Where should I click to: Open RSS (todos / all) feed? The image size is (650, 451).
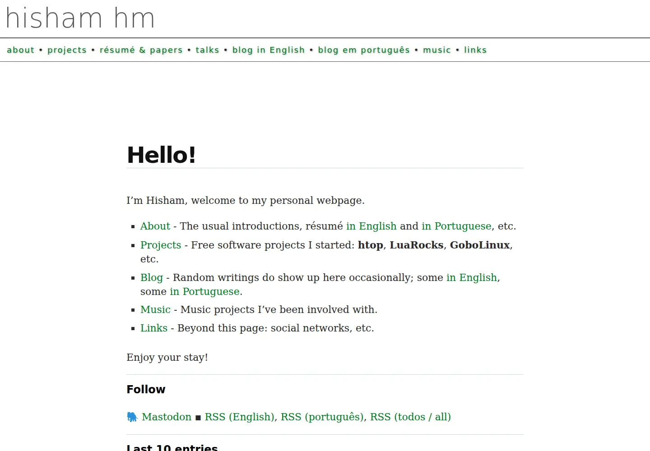[x=410, y=417]
